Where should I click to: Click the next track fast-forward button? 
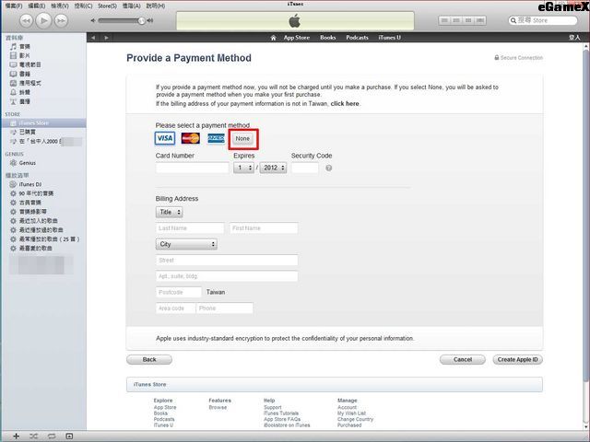pos(61,20)
